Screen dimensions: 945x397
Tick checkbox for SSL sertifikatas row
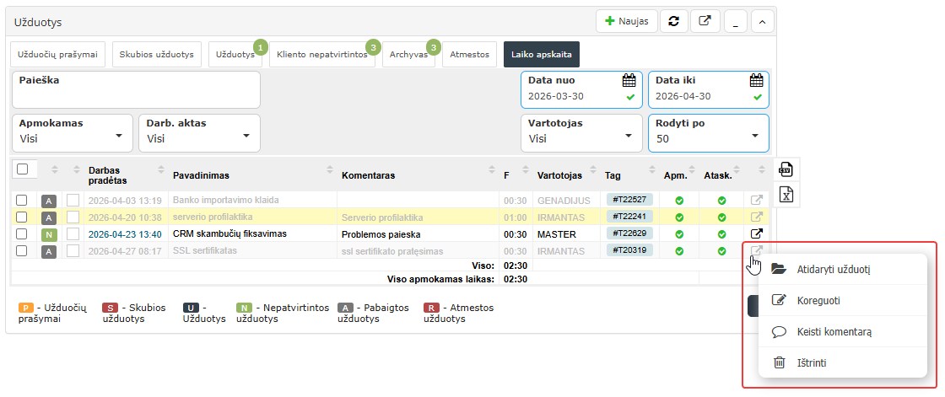pyautogui.click(x=21, y=250)
